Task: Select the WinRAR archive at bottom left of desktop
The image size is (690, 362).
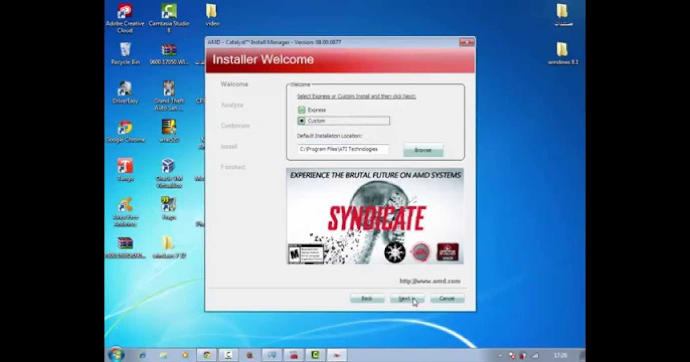Action: pos(125,248)
